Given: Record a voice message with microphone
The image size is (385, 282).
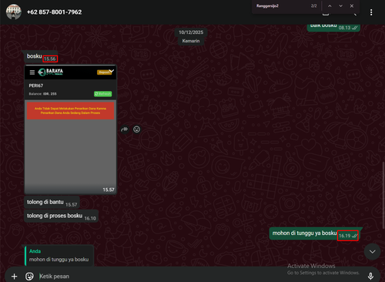Looking at the screenshot, I should tap(370, 277).
